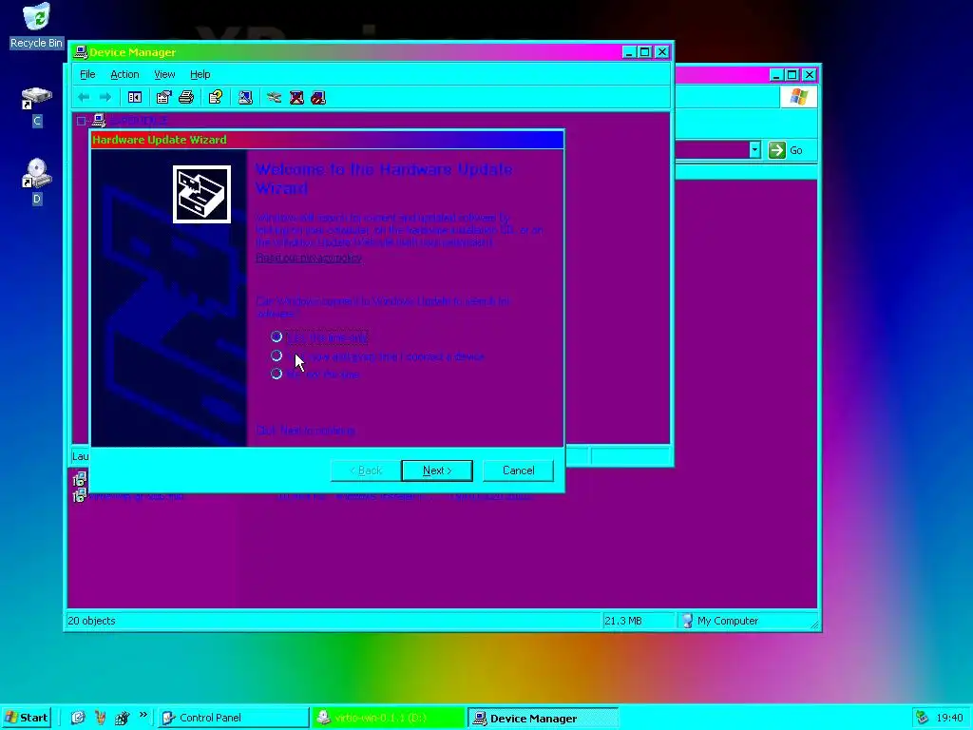Click Scan for hardware changes icon
The width and height of the screenshot is (973, 730).
click(245, 98)
